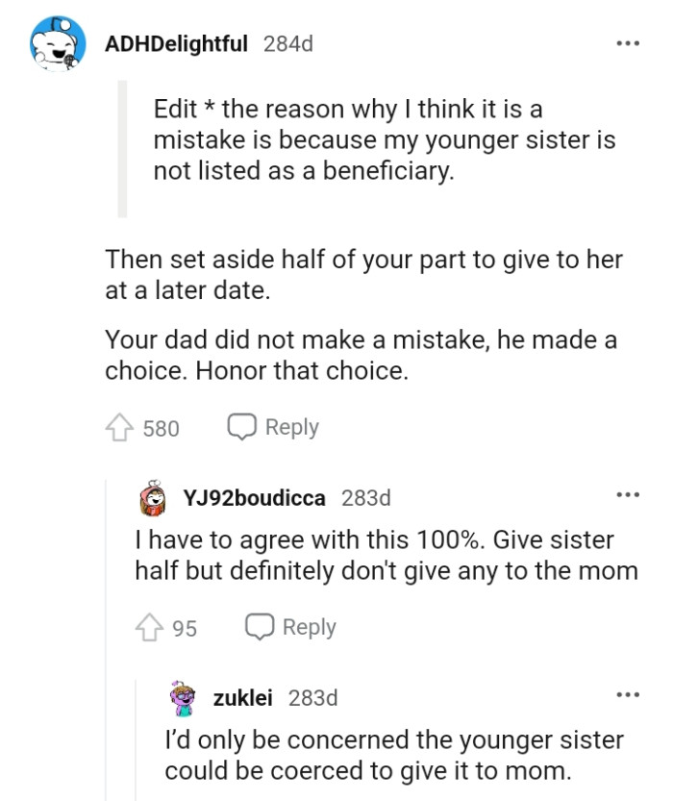The width and height of the screenshot is (673, 801).
Task: Open overflow menu on zuklei's comment
Action: (630, 695)
